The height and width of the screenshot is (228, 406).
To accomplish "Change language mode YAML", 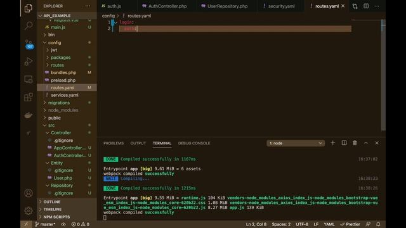I will (329, 224).
